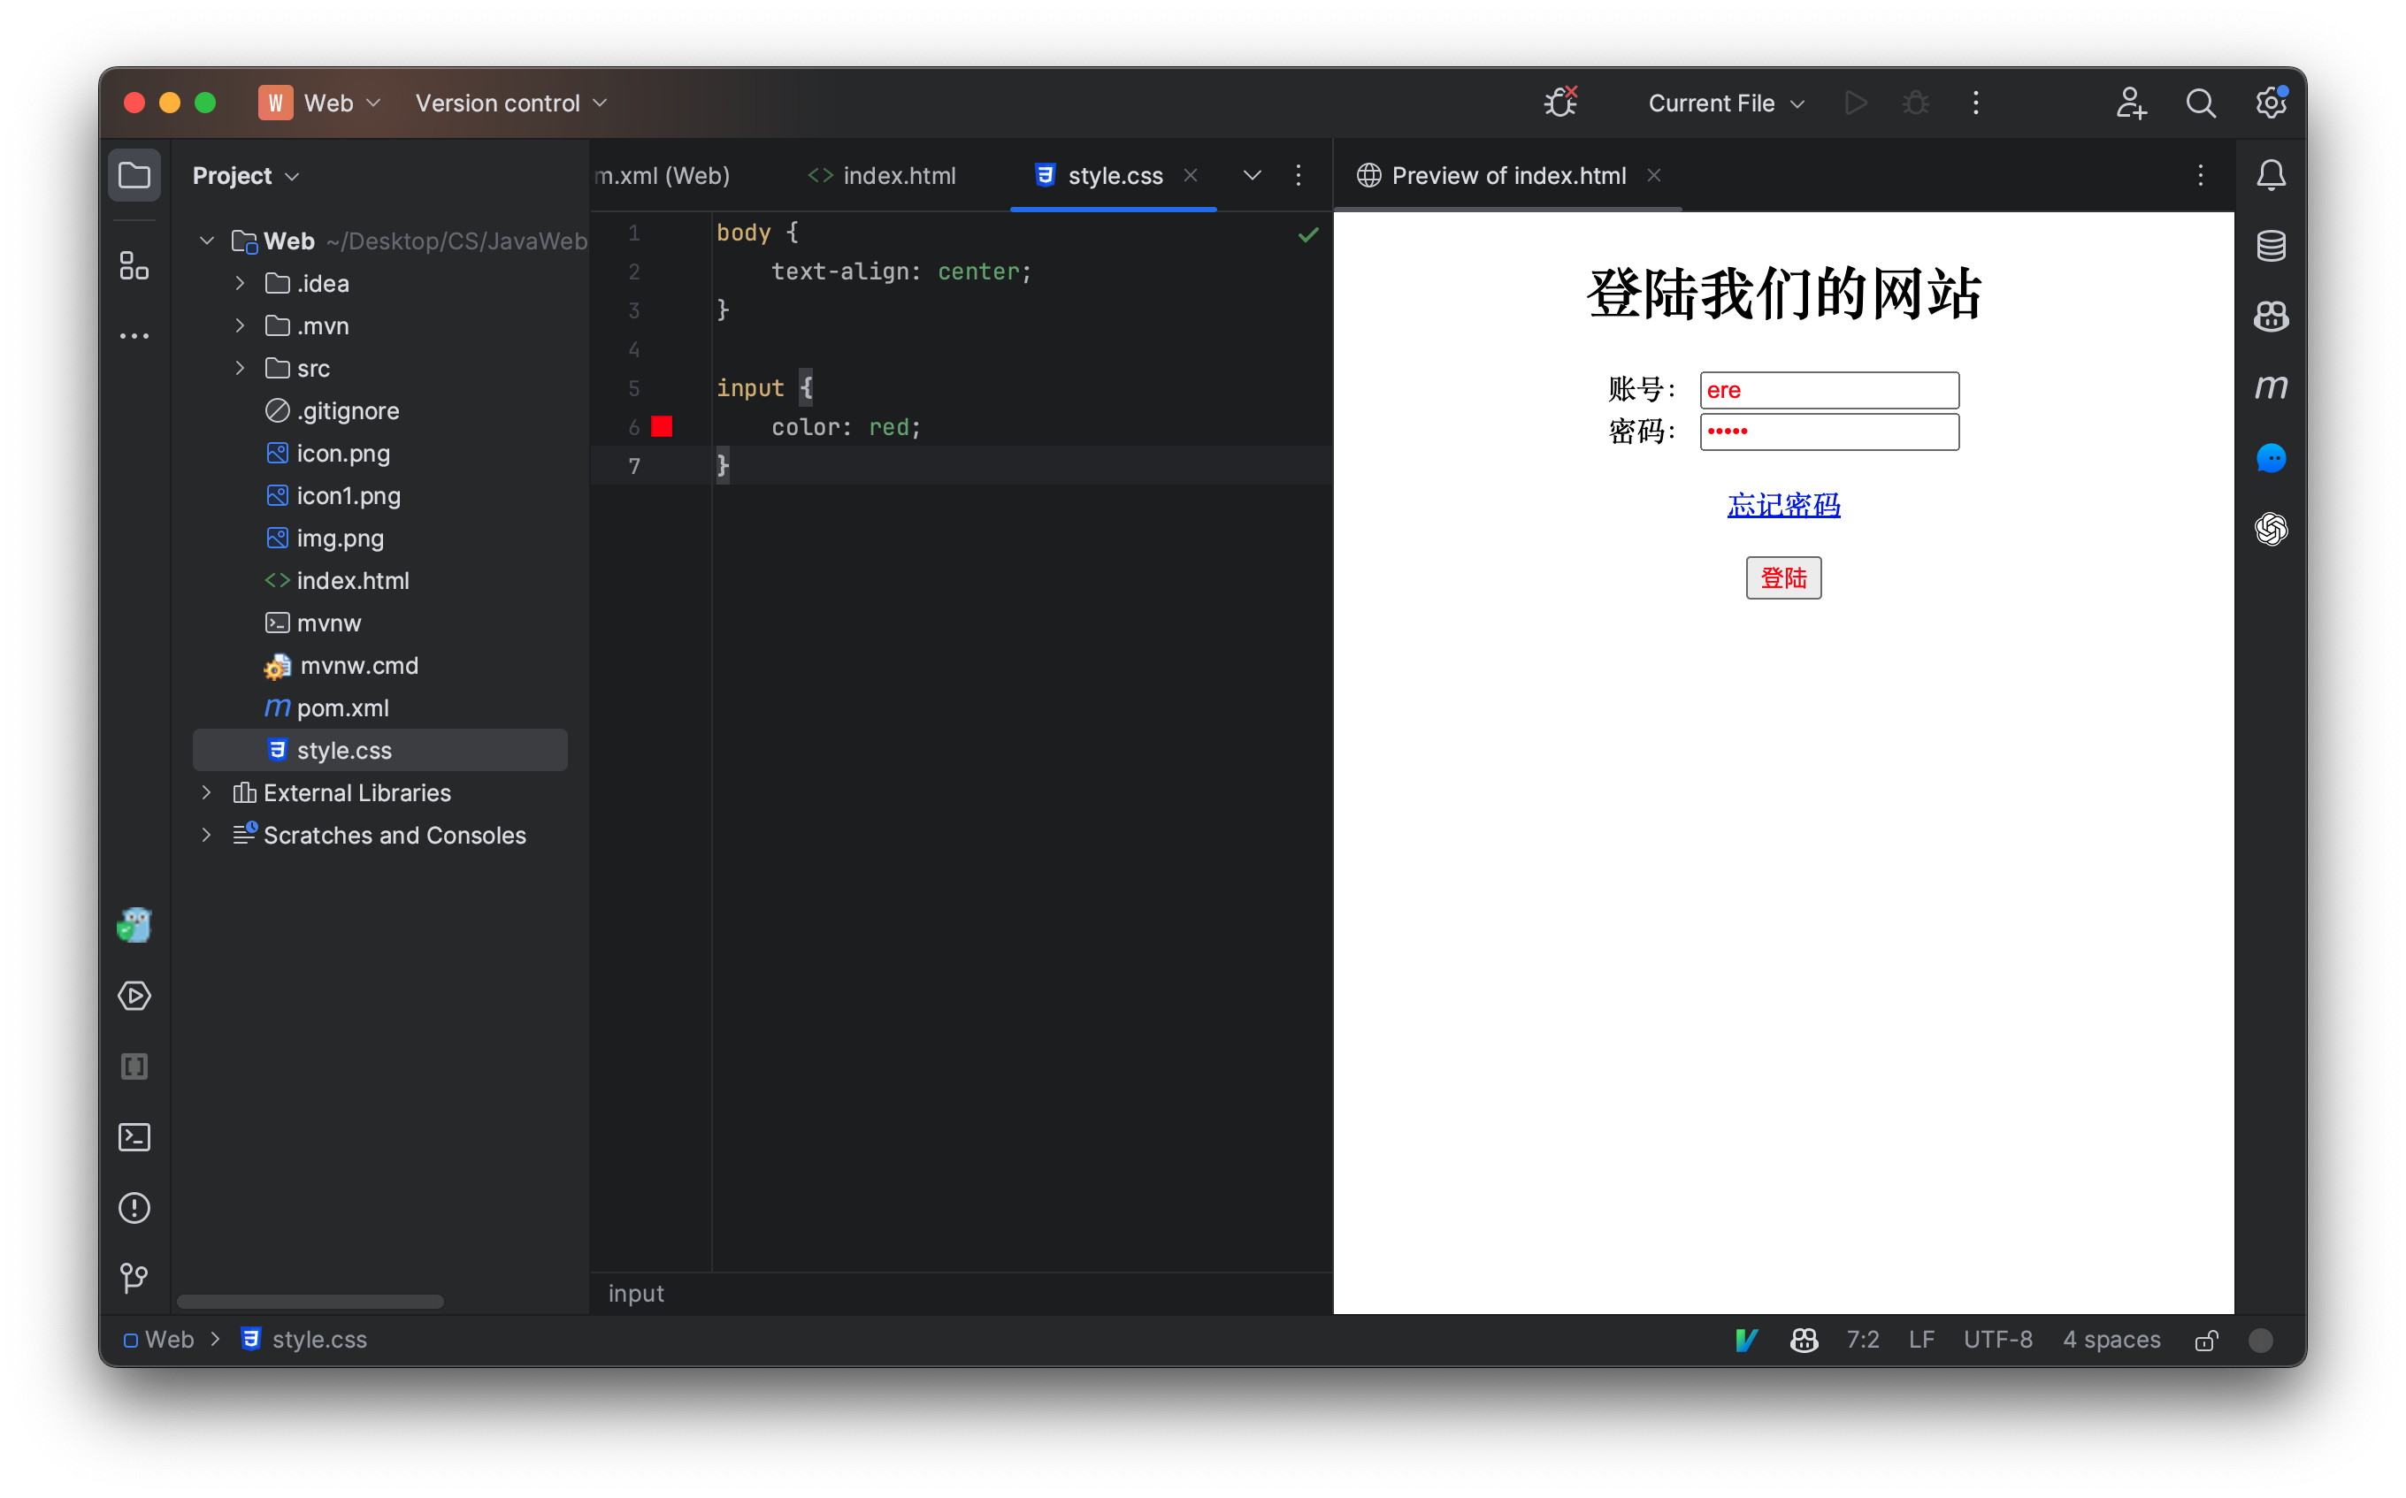Screen dimensions: 2406x1498
Task: Expand External Libraries
Action: (206, 792)
